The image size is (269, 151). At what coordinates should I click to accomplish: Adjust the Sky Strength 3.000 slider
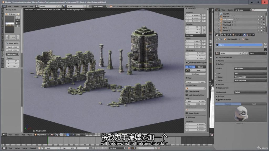pyautogui.click(x=13, y=50)
